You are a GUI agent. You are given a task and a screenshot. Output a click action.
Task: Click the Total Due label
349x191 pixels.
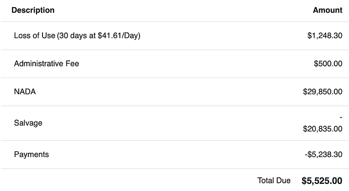(274, 180)
